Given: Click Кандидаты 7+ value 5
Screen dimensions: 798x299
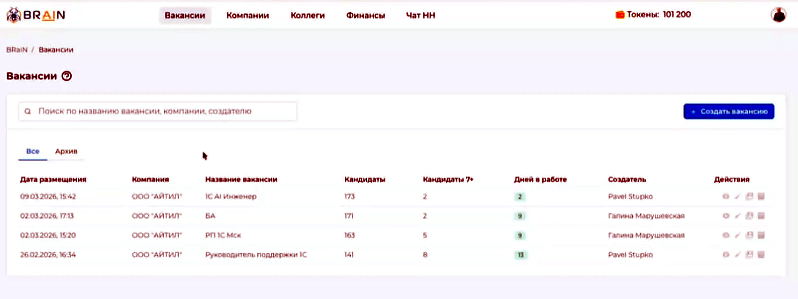Looking at the screenshot, I should click(x=425, y=235).
